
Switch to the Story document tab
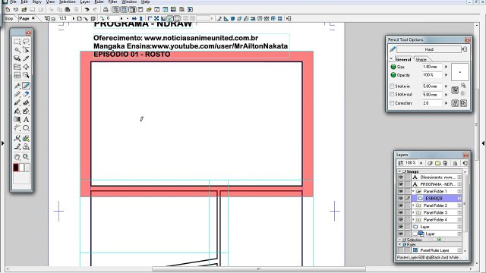click(x=9, y=18)
